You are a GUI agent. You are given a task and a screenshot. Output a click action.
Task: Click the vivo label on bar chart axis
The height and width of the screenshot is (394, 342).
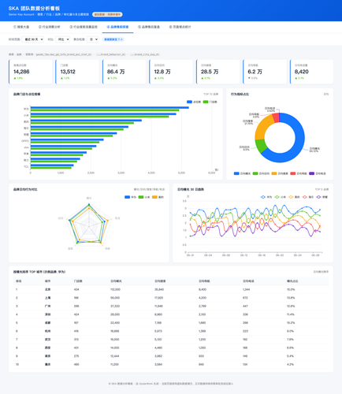coord(26,147)
